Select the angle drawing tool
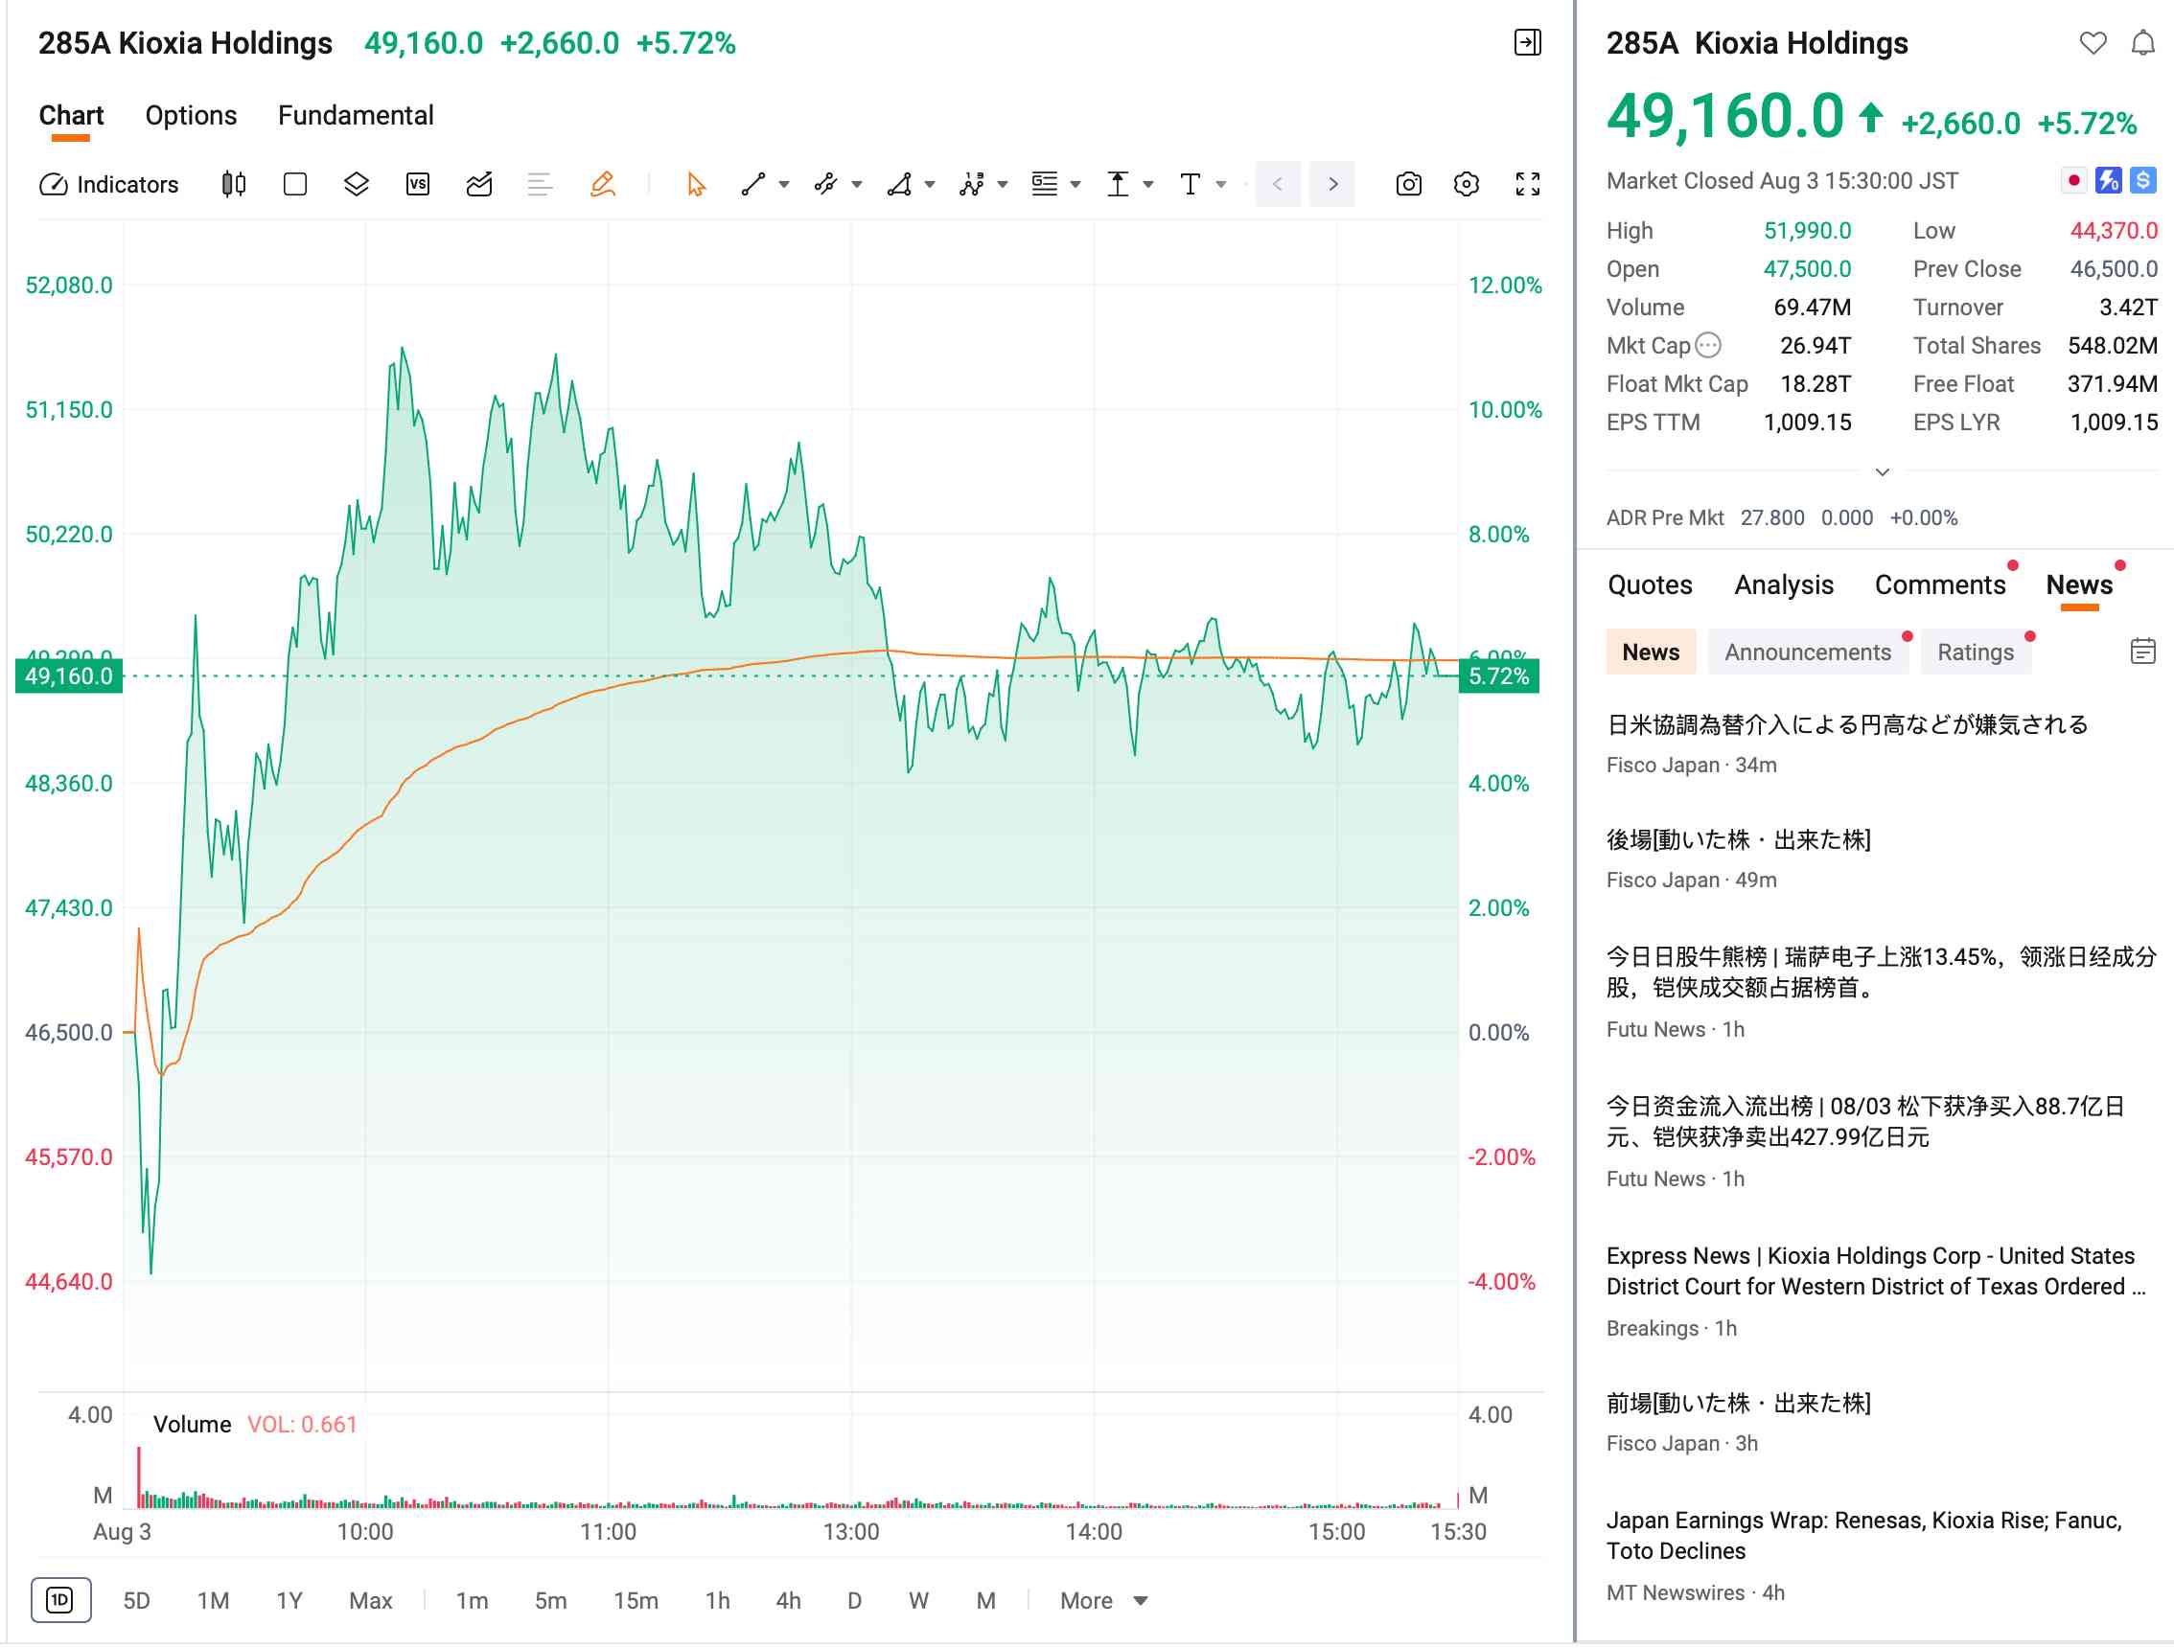The width and height of the screenshot is (2174, 1648). 899,185
